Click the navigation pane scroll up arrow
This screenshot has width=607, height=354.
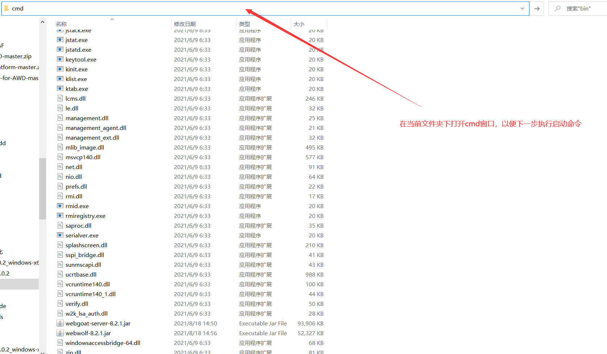[42, 22]
